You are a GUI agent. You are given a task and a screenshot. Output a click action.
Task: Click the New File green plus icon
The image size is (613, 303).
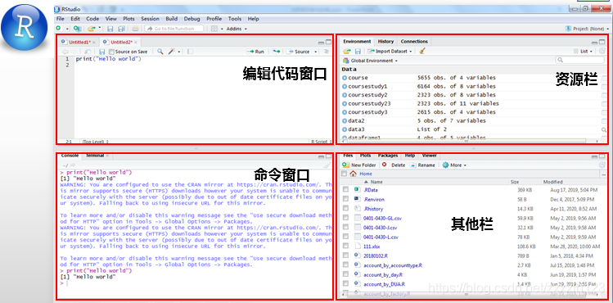tap(58, 29)
